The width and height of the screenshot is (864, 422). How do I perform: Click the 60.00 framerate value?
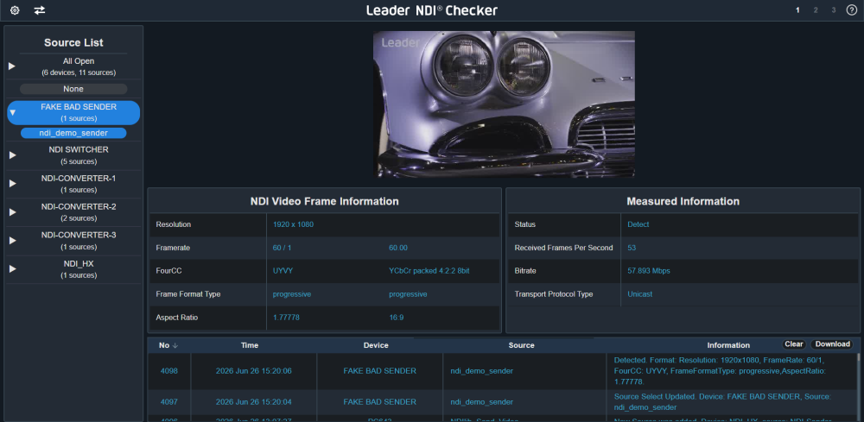coord(397,249)
